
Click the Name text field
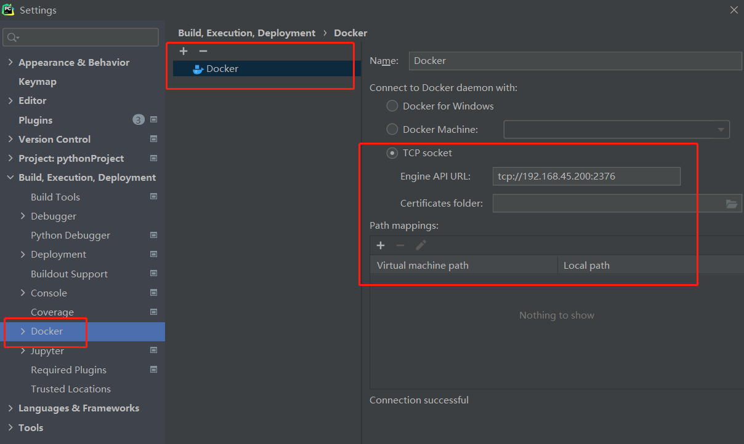(575, 61)
